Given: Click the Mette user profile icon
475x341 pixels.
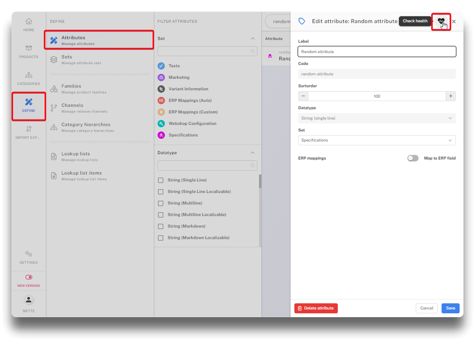Looking at the screenshot, I should 28,300.
